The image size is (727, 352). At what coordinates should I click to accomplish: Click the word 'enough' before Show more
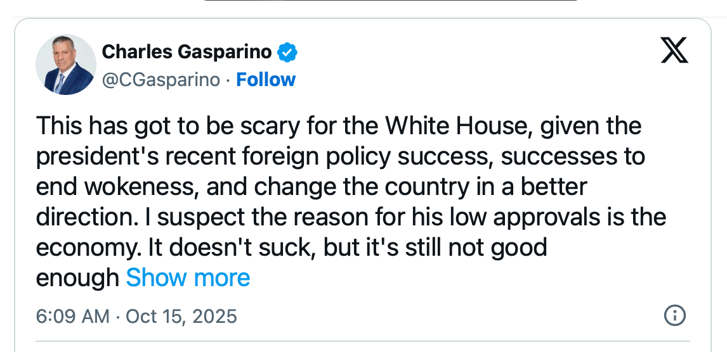[77, 278]
